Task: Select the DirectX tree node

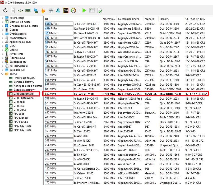Action: point(14,50)
